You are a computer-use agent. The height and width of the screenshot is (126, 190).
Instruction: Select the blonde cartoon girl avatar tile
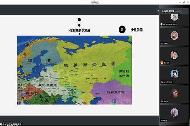(174, 35)
